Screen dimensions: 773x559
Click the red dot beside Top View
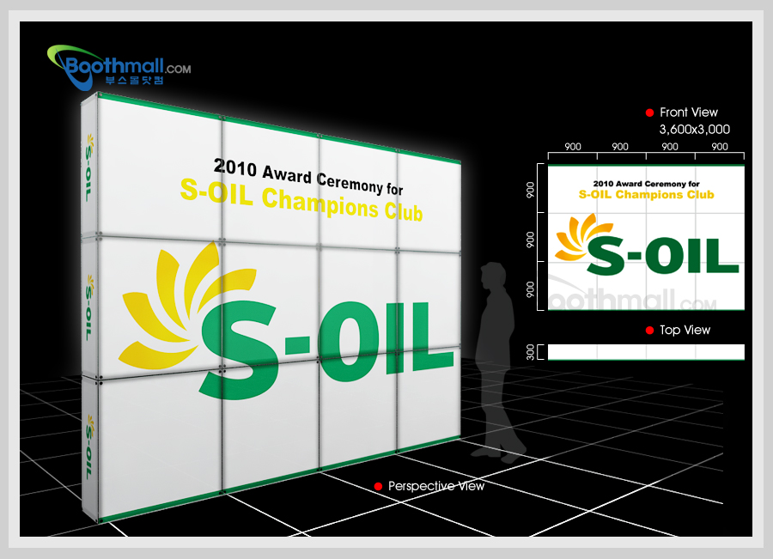click(649, 330)
